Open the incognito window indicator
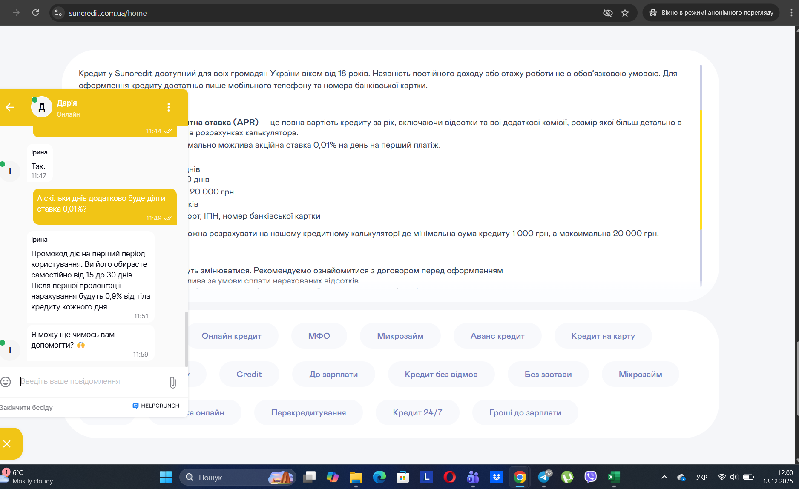Image resolution: width=799 pixels, height=489 pixels. pyautogui.click(x=711, y=13)
